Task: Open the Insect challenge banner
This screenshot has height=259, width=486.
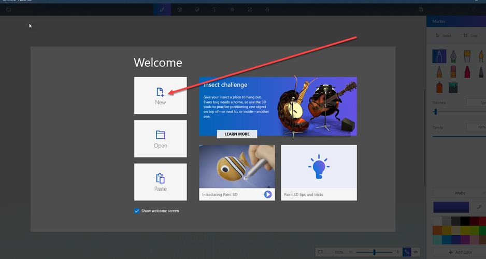Action: point(278,106)
